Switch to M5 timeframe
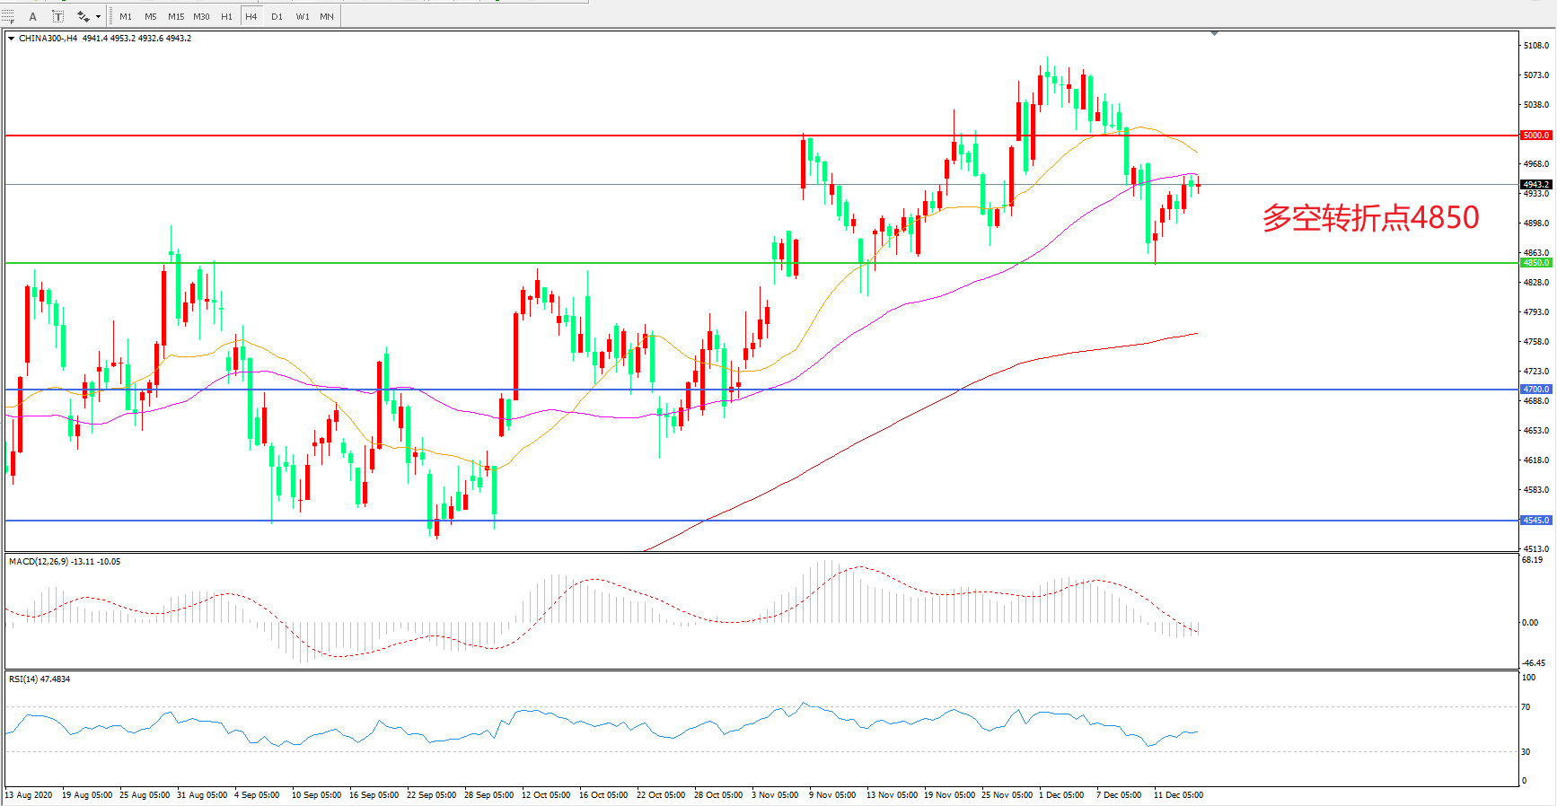Viewport: 1557px width, 806px height. pos(150,16)
